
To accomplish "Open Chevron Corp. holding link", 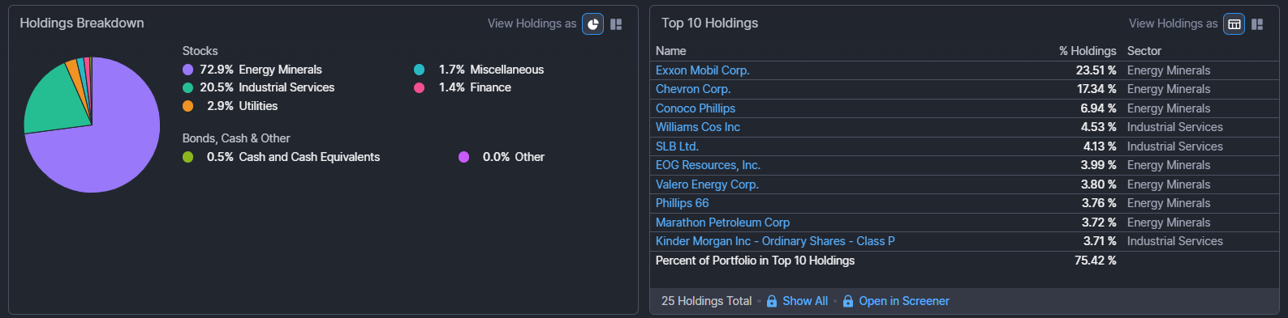I will click(693, 89).
